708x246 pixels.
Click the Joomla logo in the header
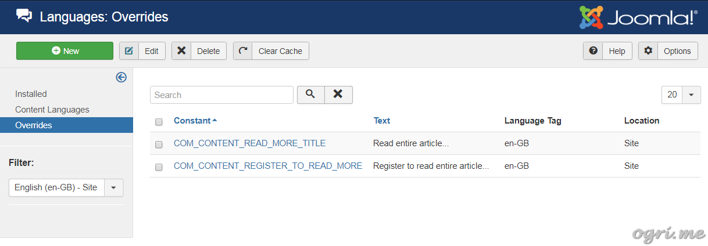[638, 17]
